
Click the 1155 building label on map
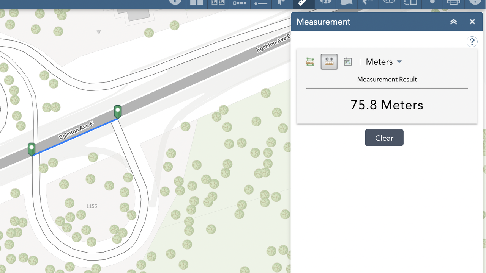pyautogui.click(x=92, y=206)
